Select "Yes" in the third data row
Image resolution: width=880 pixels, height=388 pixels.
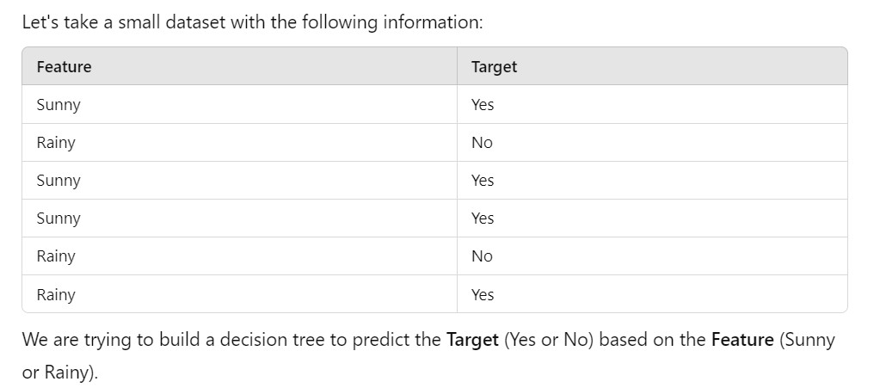pos(483,181)
